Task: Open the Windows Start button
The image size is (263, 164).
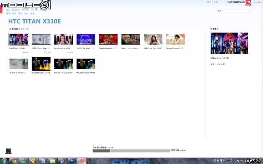Action: pos(4,161)
